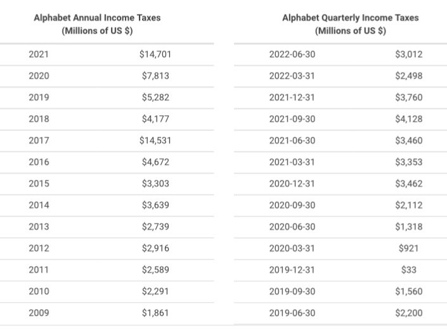Click the $33 quarterly value
The image size is (447, 330).
pos(409,270)
